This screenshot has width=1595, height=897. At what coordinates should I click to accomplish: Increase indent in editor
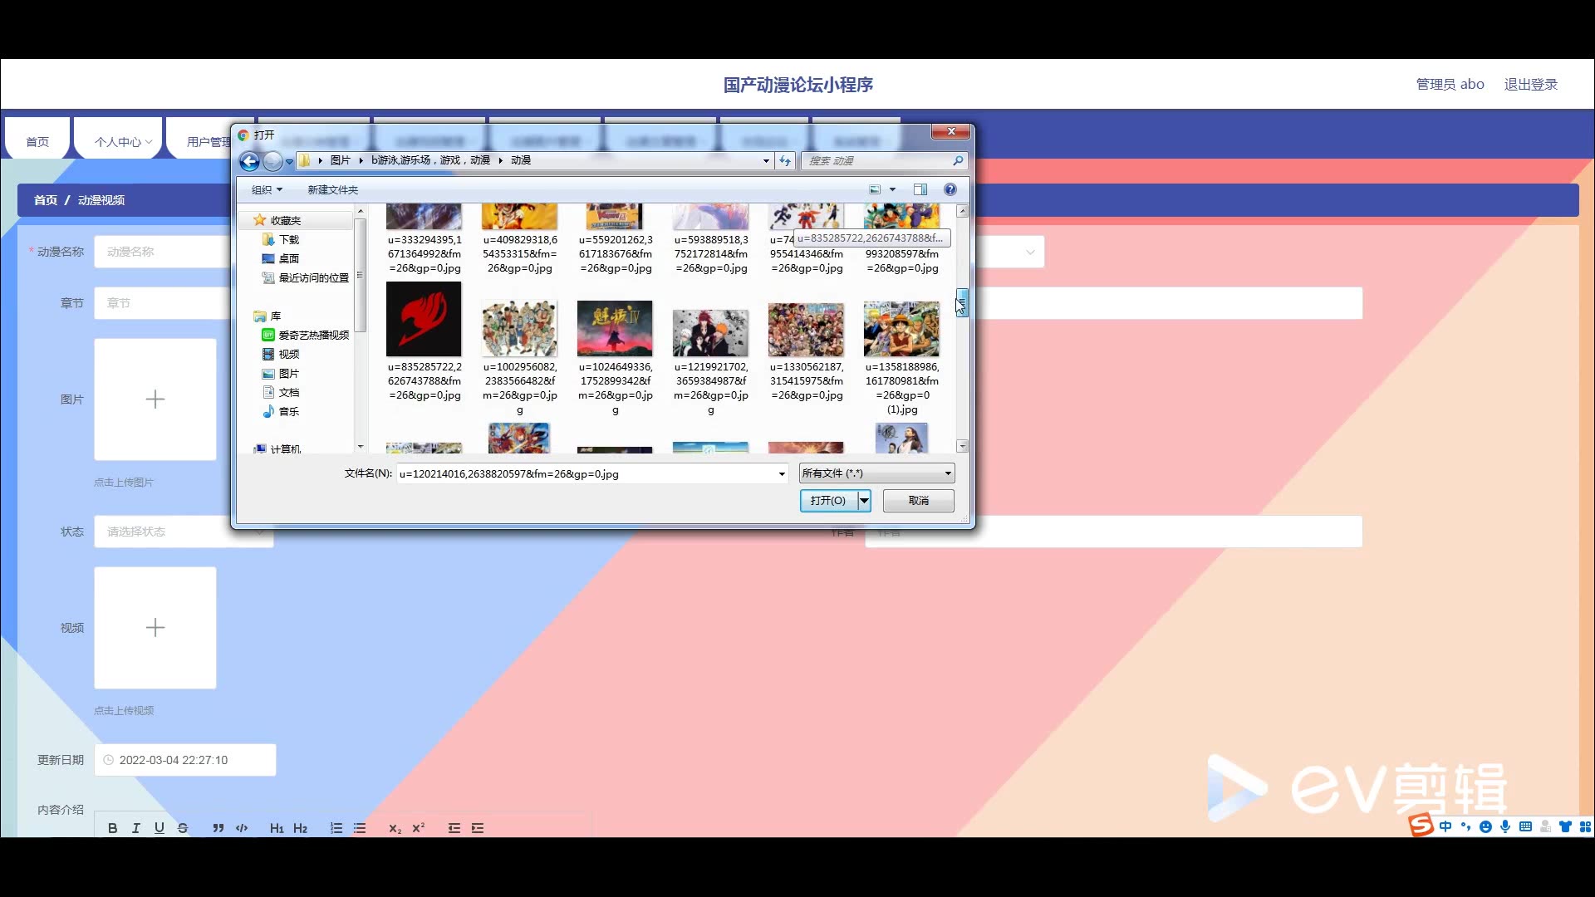tap(478, 828)
